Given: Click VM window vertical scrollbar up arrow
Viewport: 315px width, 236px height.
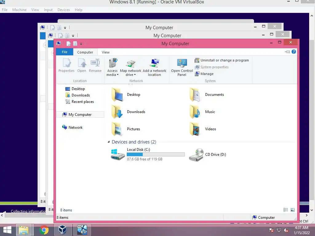Looking at the screenshot, I should pyautogui.click(x=312, y=15).
